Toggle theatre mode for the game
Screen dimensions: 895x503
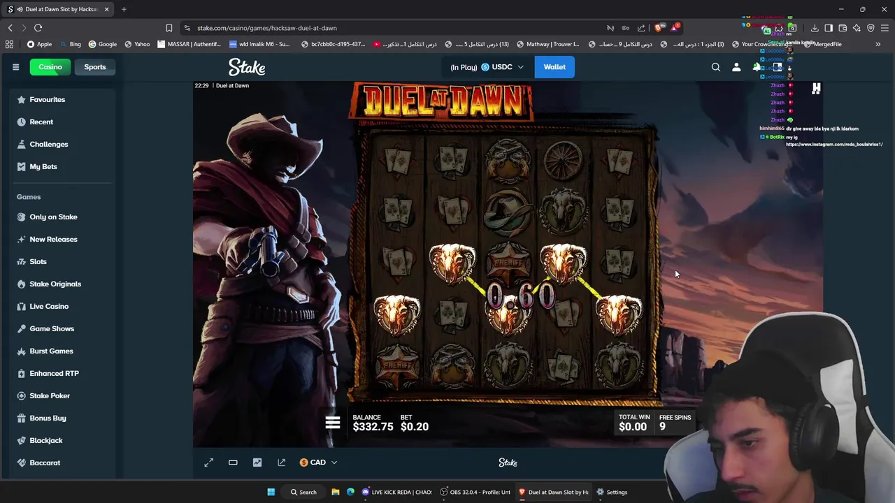tap(233, 462)
